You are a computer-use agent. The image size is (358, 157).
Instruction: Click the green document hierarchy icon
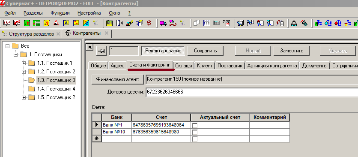318,23
